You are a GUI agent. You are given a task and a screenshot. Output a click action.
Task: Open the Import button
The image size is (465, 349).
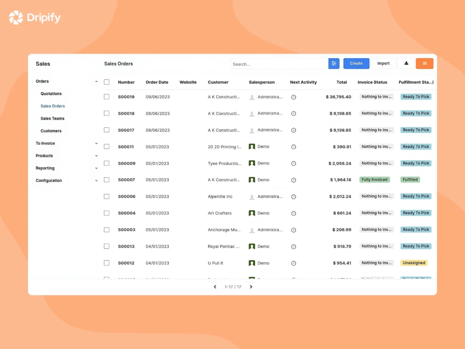[x=384, y=64]
